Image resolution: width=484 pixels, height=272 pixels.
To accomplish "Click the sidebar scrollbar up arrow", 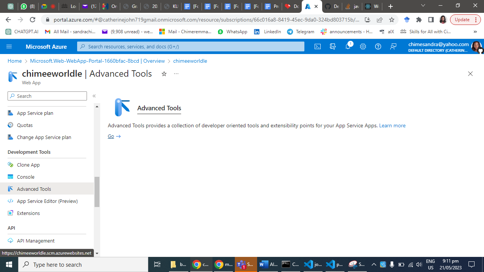I will coord(97,107).
